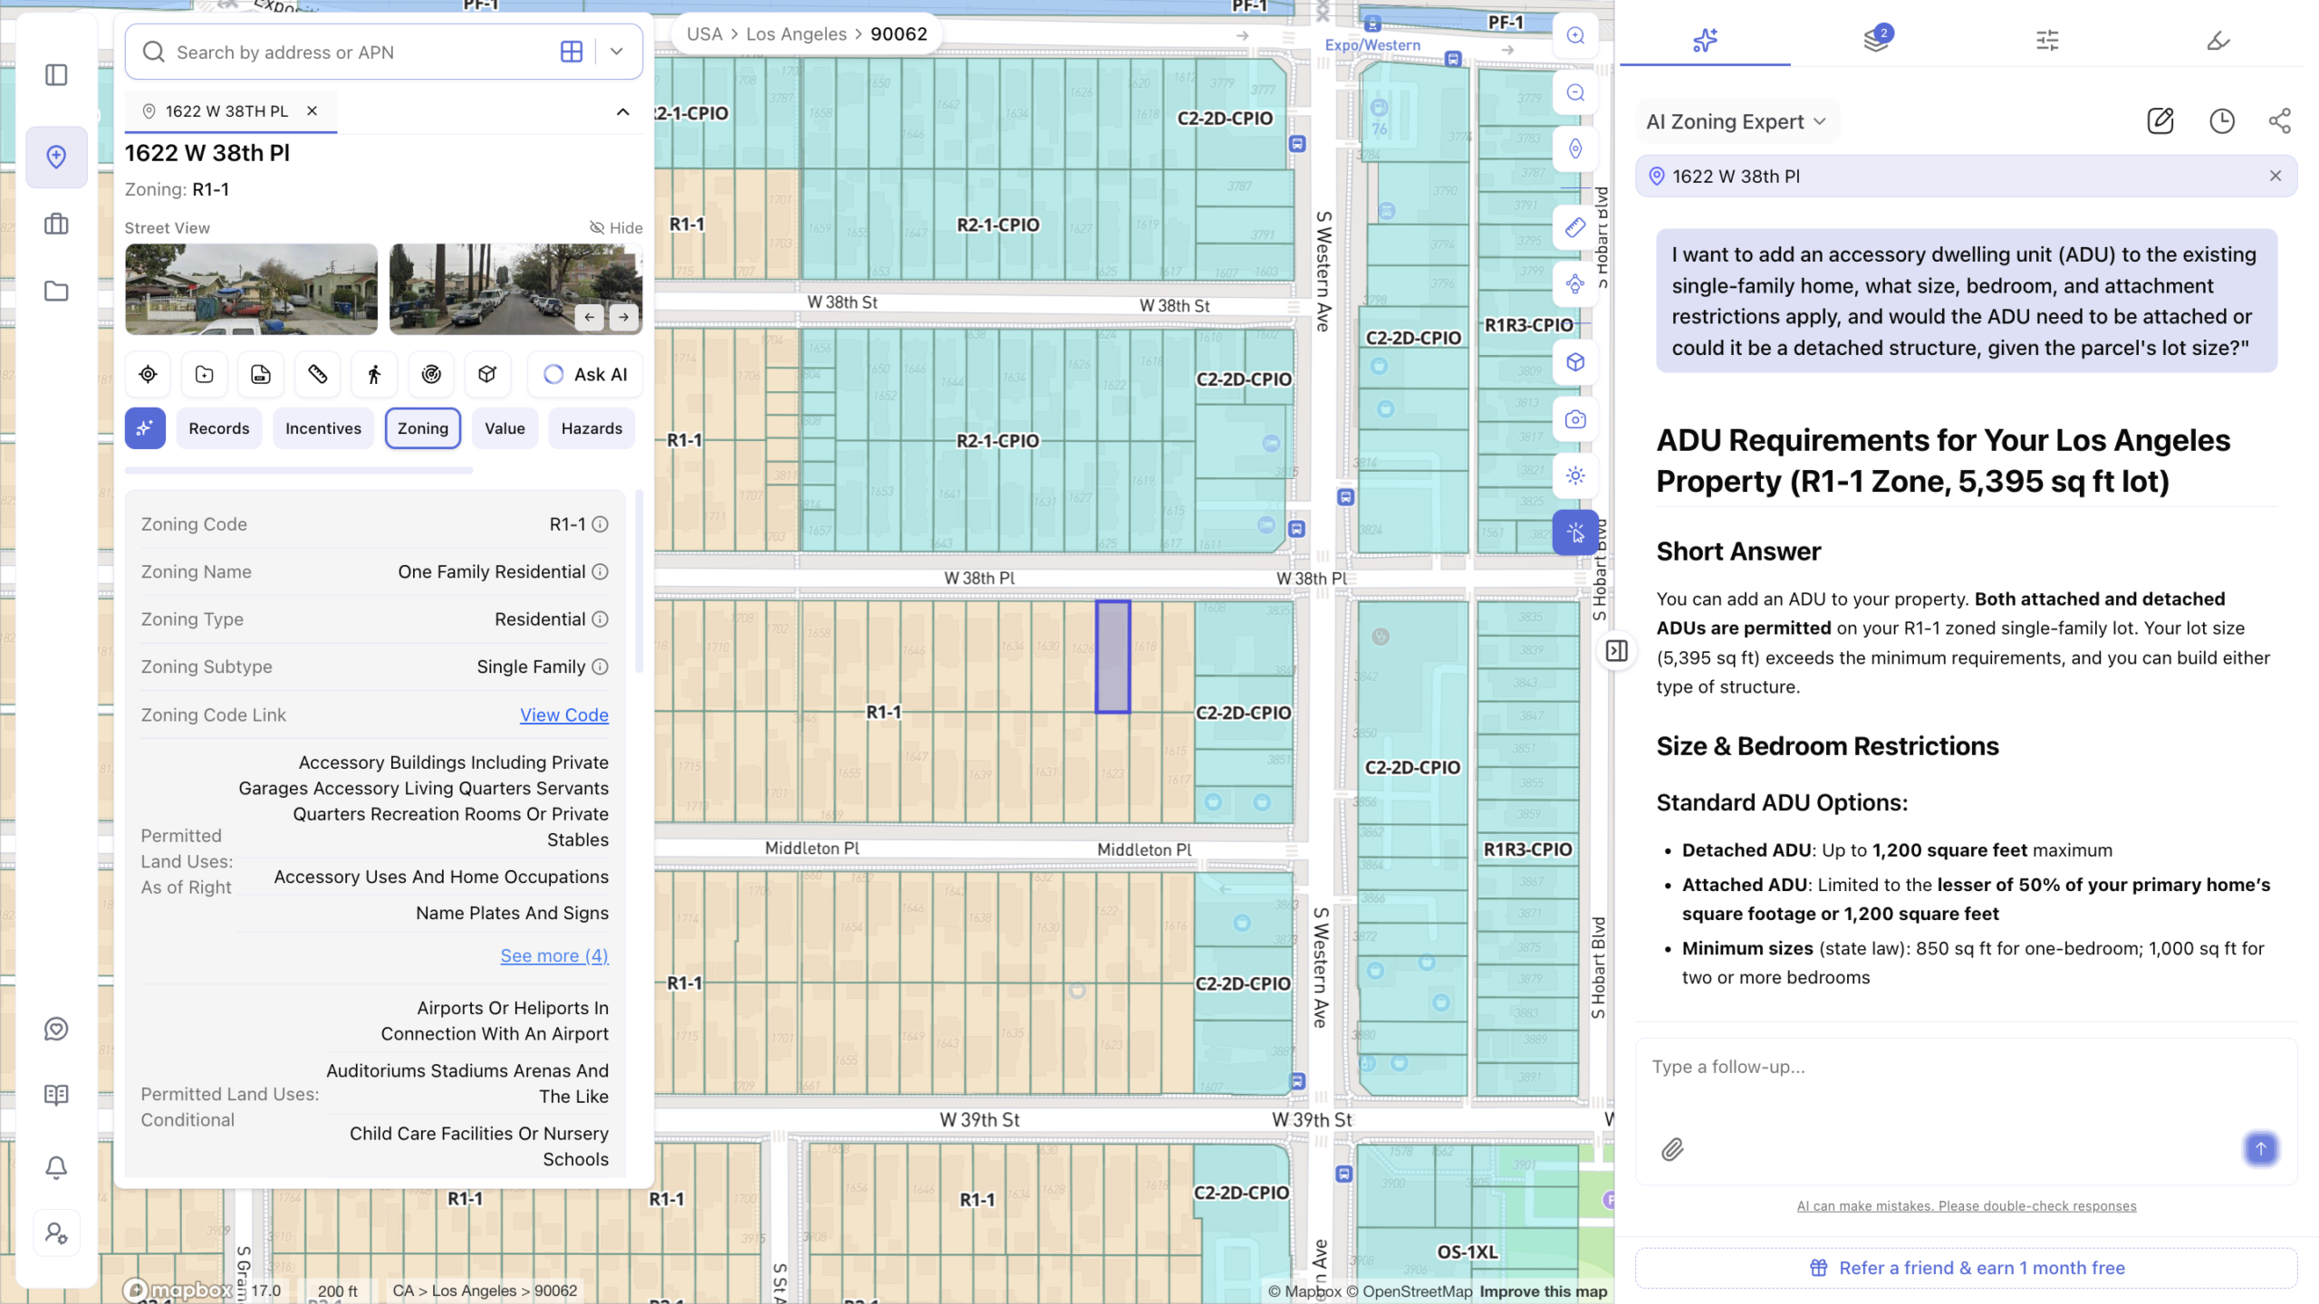
Task: Click the follow-up text input
Action: tap(1966, 1067)
